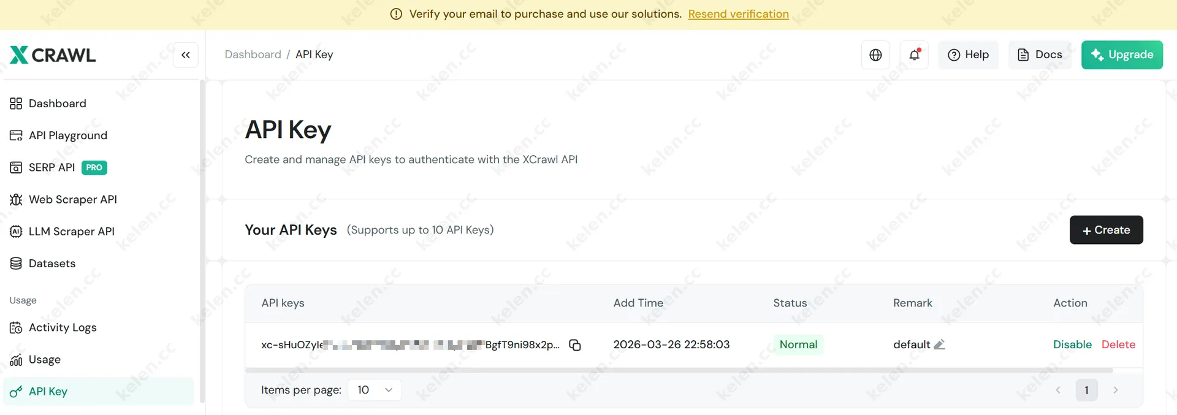Screen dimensions: 1177x415
Task: Switch to API Key via sidebar
Action: tap(48, 391)
